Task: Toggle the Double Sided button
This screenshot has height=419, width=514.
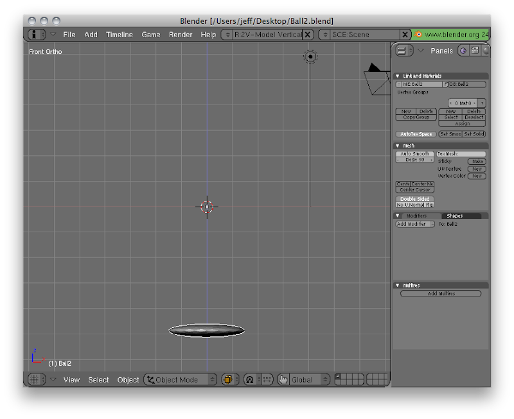Action: tap(414, 199)
